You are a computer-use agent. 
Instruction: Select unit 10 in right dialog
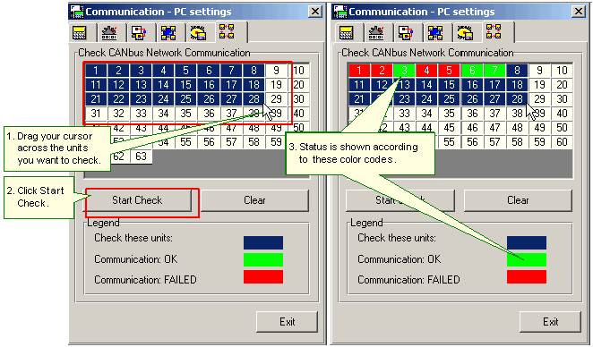click(x=562, y=71)
